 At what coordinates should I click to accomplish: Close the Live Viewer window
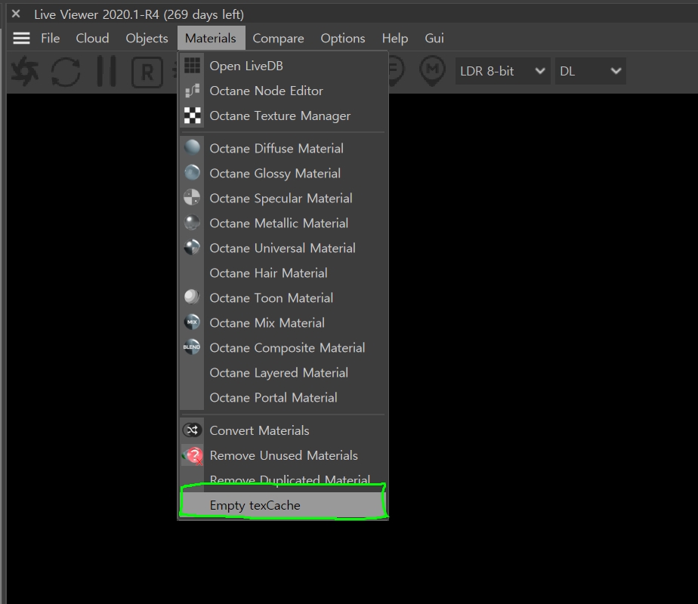[16, 14]
